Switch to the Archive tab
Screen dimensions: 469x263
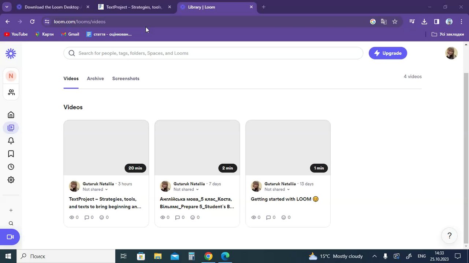[x=96, y=79]
